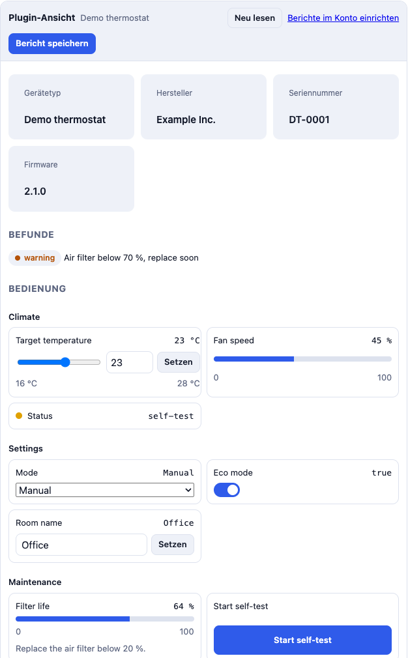Viewport: 408px width, 658px height.
Task: Click the '28 °C' maximum label
Action: pos(188,383)
